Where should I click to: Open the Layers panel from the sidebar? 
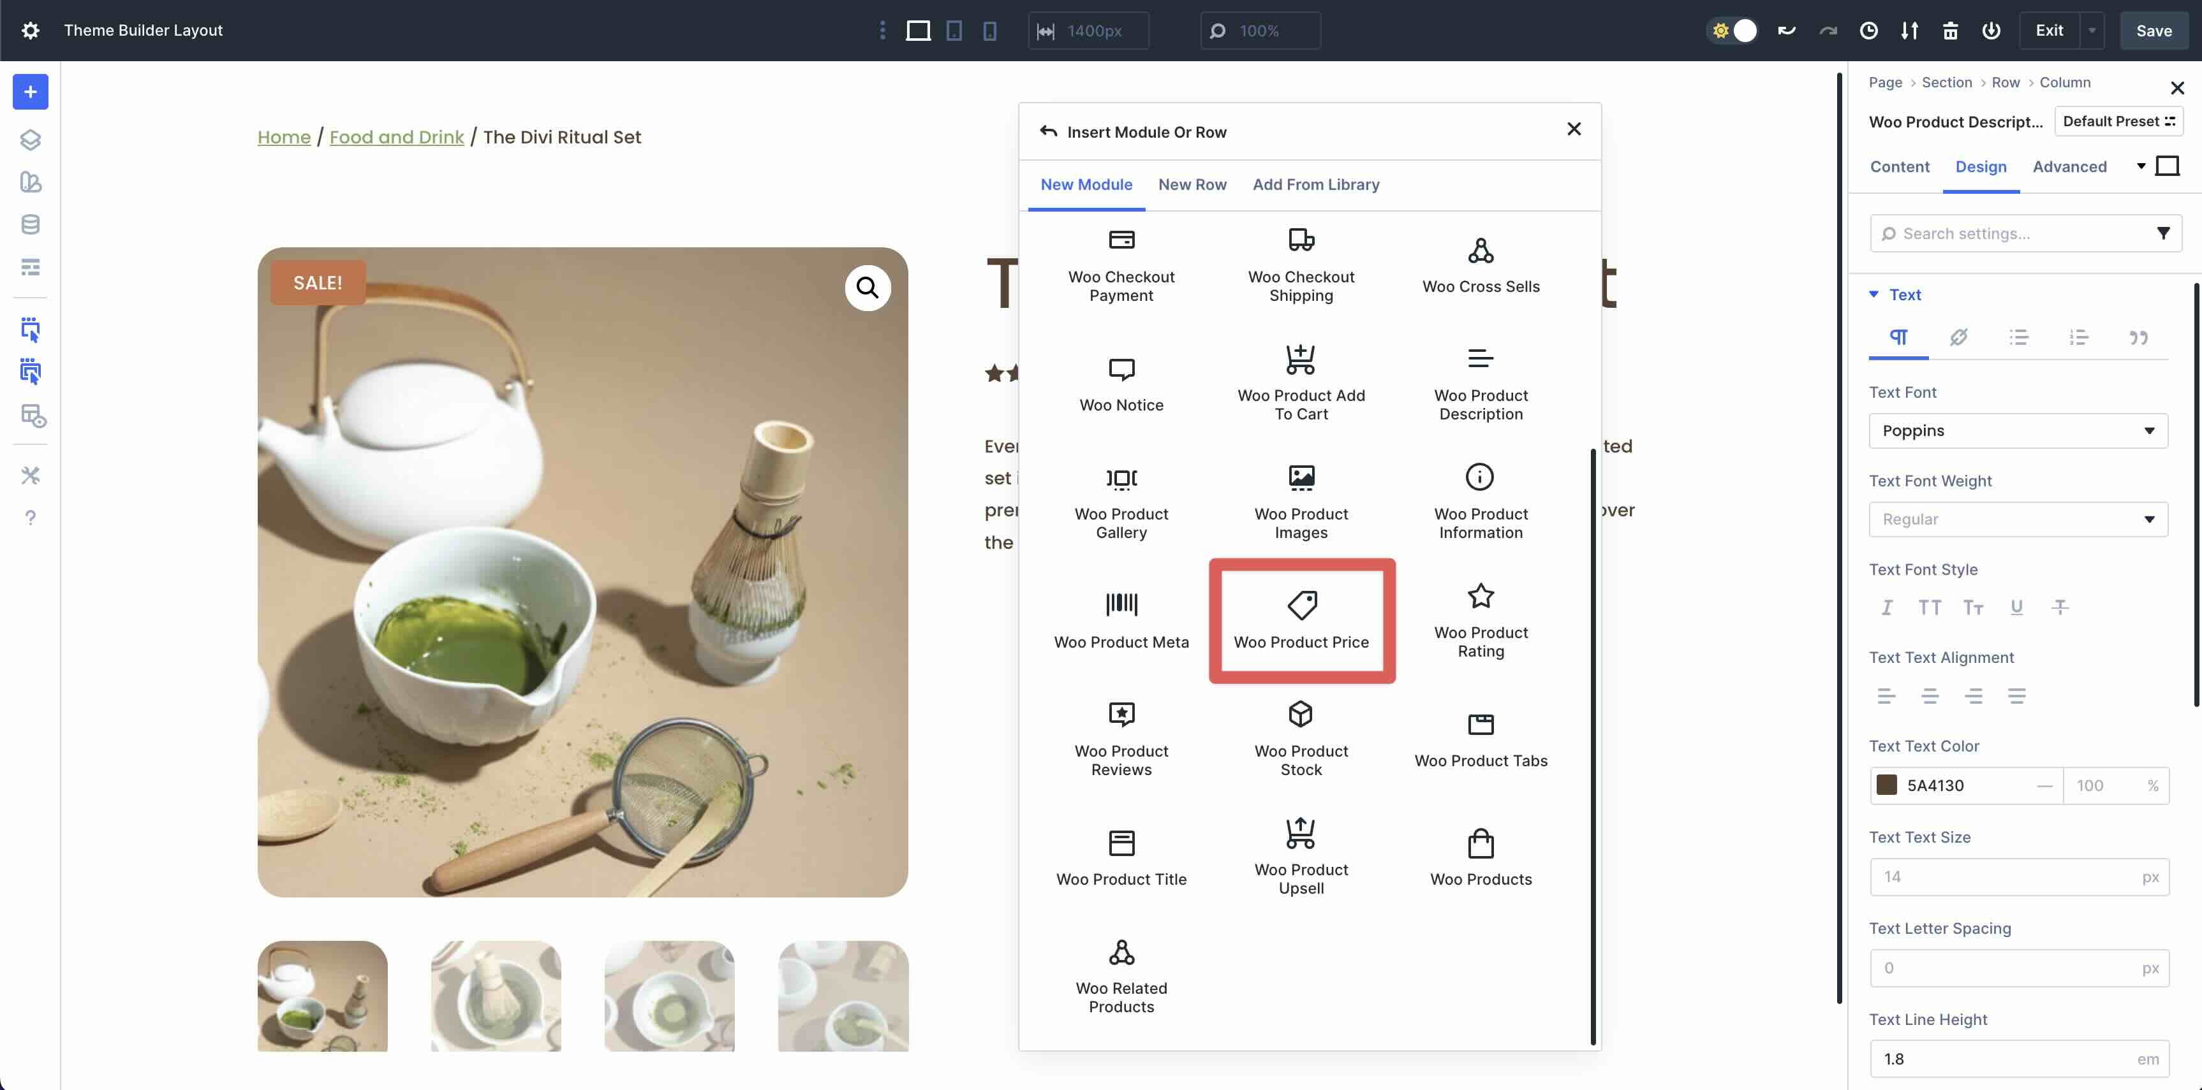tap(31, 140)
